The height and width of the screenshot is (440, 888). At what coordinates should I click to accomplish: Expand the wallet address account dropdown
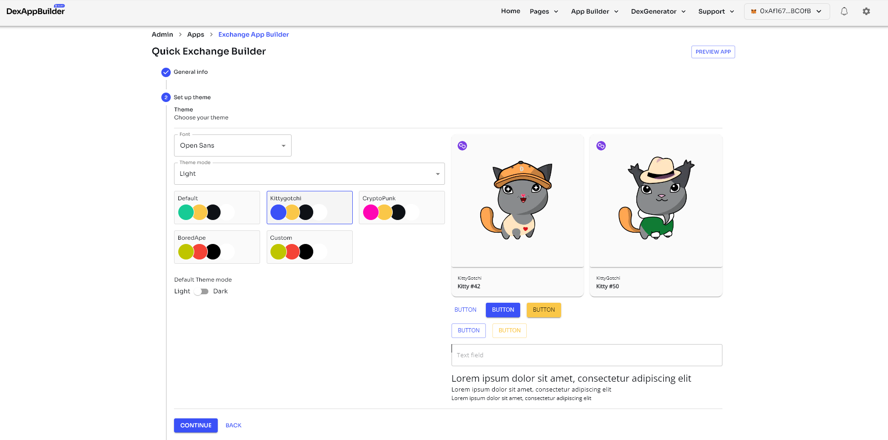point(819,11)
